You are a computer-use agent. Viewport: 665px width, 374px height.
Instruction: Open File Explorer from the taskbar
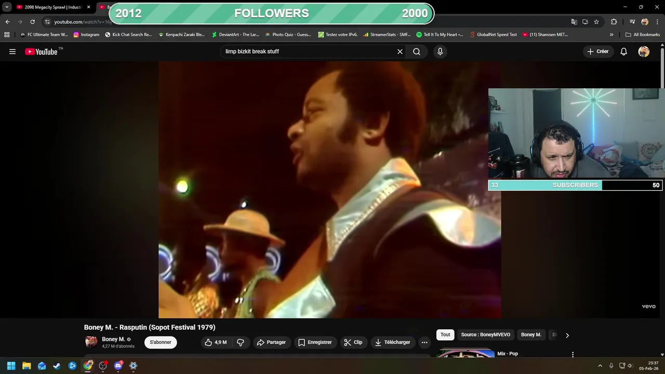[26, 366]
